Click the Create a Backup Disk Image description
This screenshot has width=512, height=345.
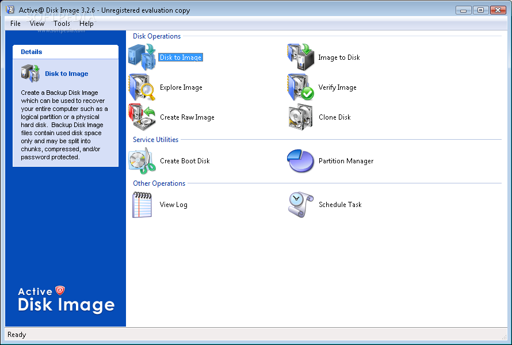tap(64, 125)
